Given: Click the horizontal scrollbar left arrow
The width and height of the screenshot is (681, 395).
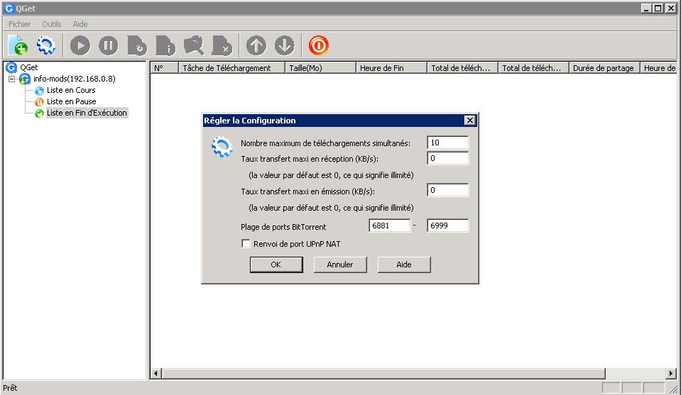Looking at the screenshot, I should [156, 373].
